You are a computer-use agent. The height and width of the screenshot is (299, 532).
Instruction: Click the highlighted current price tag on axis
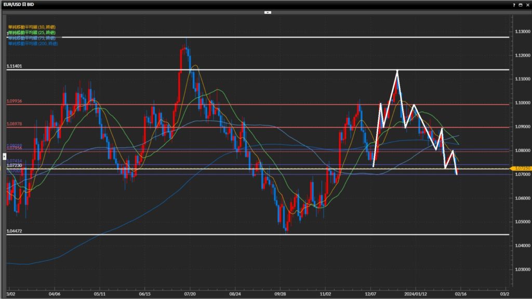521,169
